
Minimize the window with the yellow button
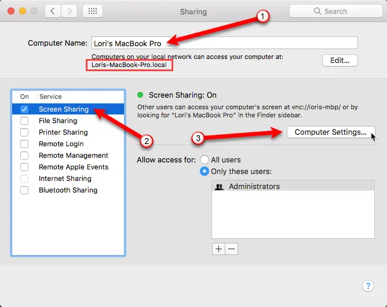click(x=23, y=11)
